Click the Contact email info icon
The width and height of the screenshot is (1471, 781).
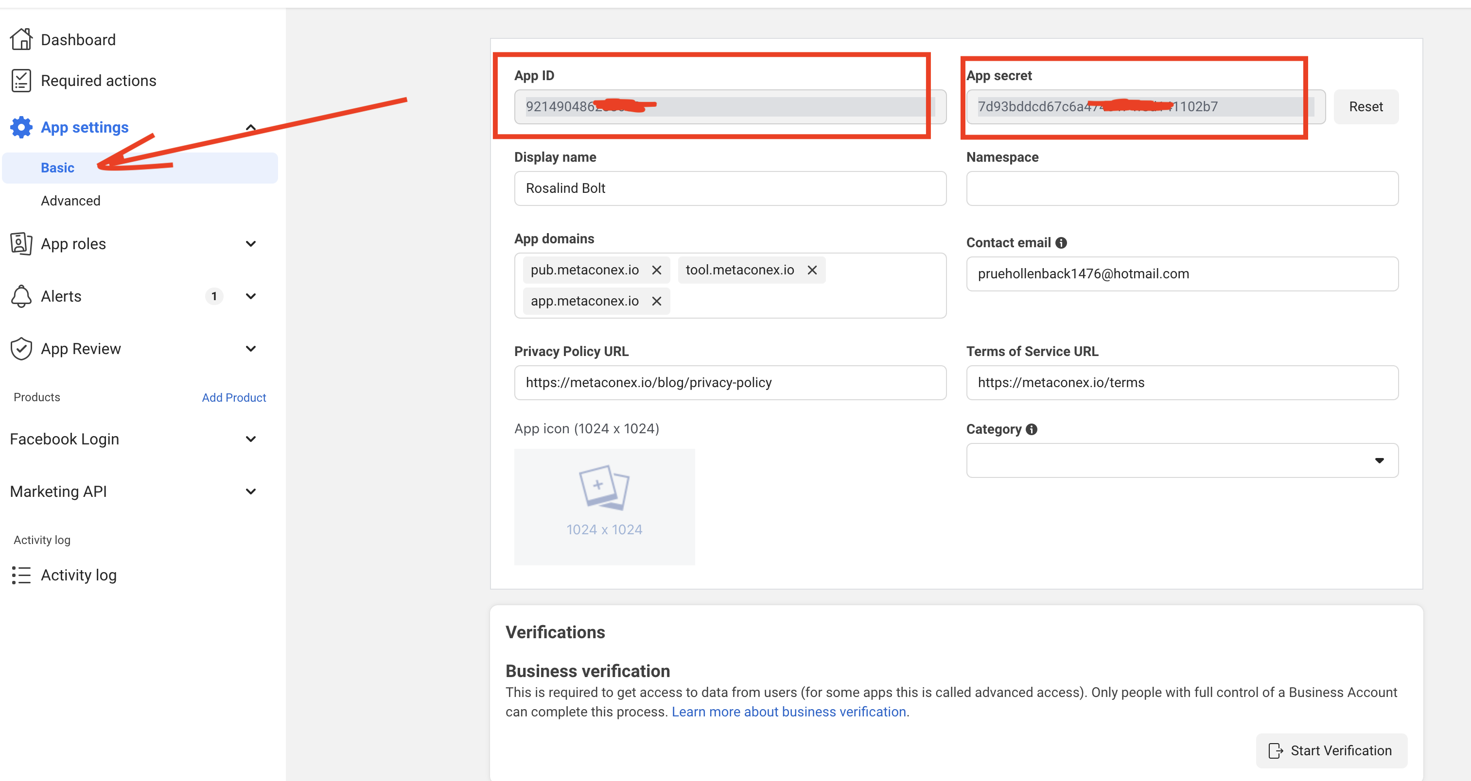pos(1061,243)
